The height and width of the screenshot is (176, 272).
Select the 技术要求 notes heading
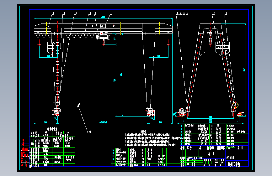(x=143, y=132)
